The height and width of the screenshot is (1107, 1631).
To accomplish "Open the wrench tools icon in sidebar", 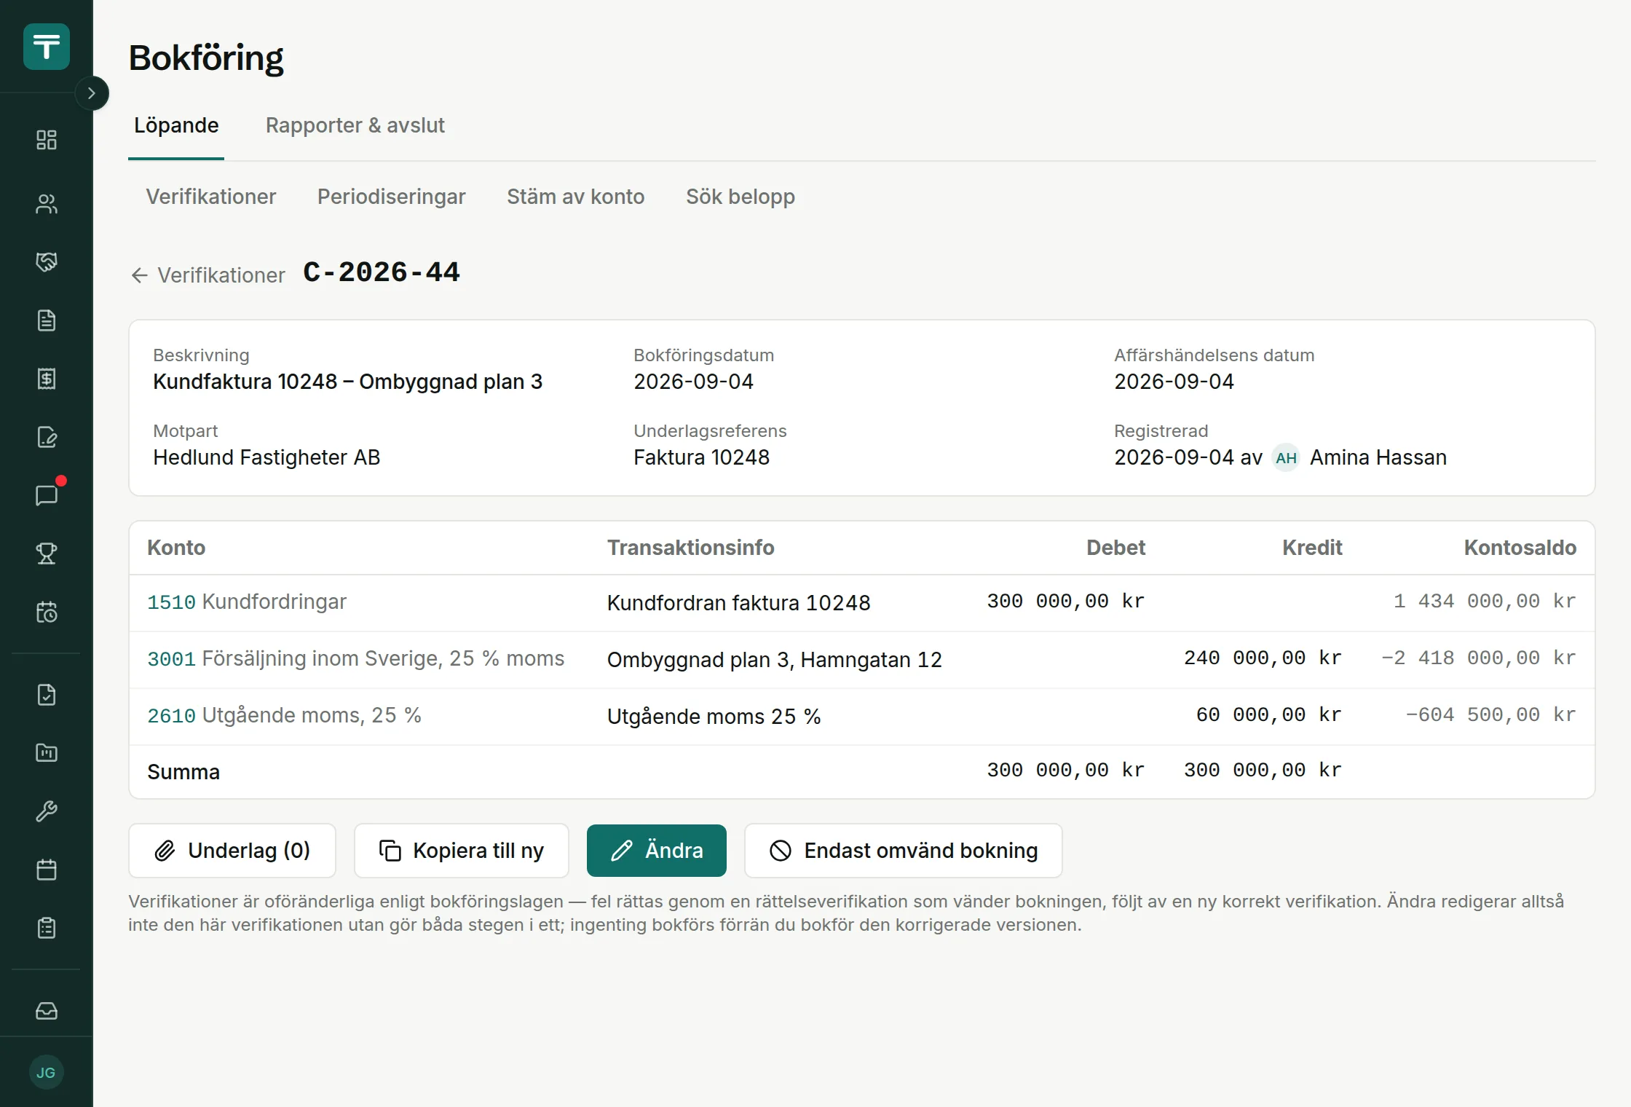I will tap(47, 811).
